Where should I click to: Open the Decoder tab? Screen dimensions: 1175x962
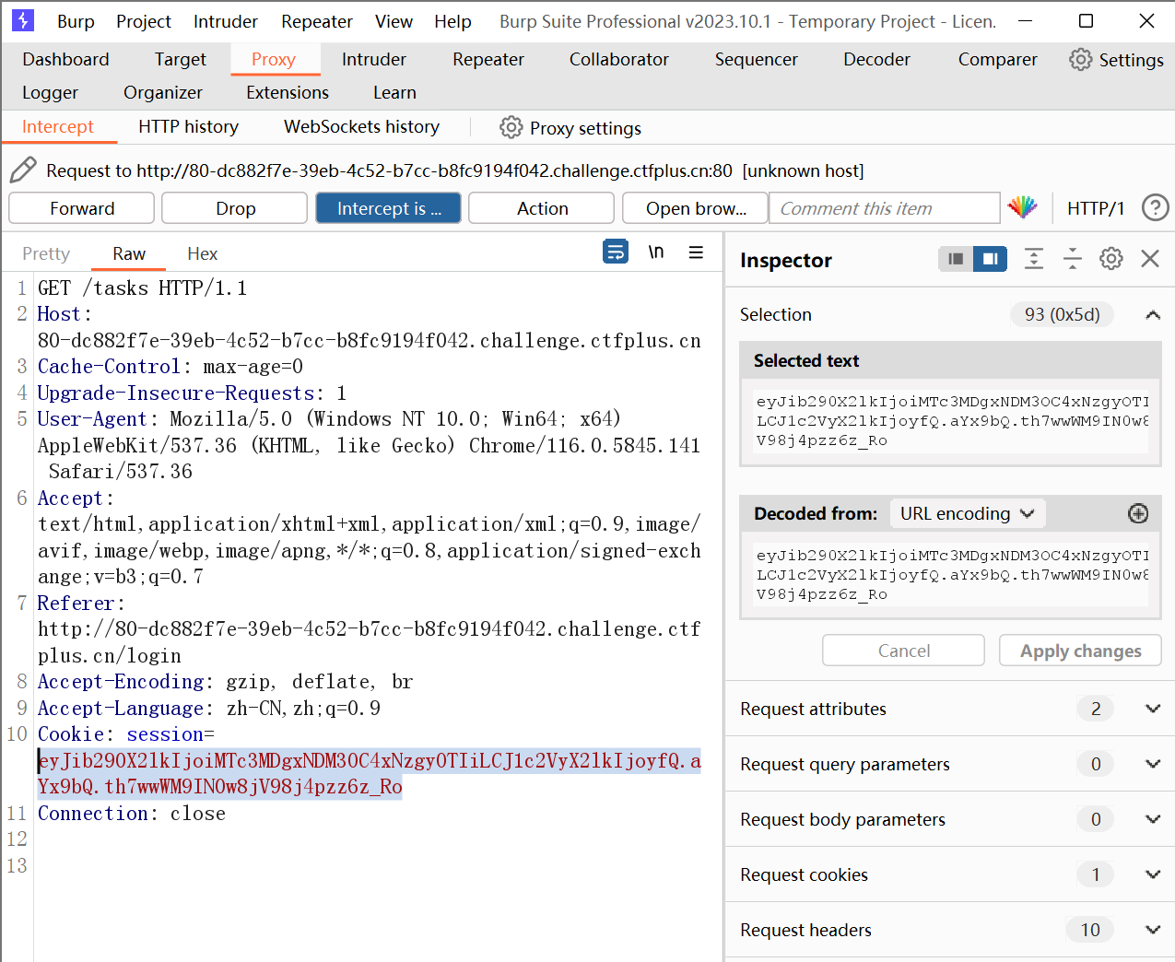tap(876, 60)
